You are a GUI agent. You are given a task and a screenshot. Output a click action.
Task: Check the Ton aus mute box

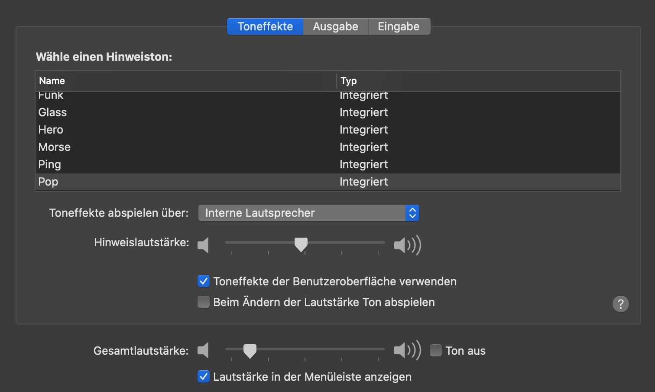click(x=436, y=350)
